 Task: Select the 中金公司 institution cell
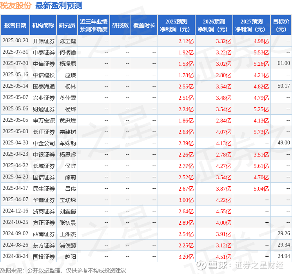tap(44, 143)
